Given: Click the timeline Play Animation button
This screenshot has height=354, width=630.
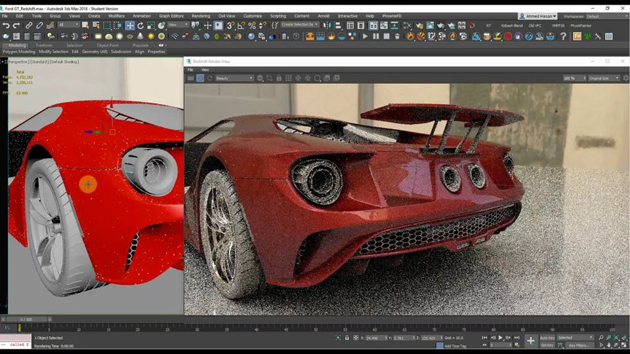Looking at the screenshot, I should [501, 338].
